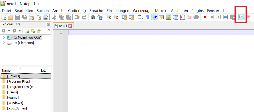
Task: Open the Ausführen menu
Action: click(179, 11)
